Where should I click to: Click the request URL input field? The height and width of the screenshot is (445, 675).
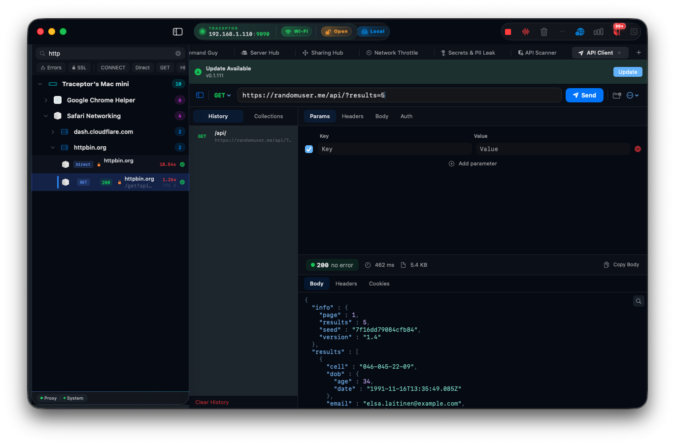coord(399,95)
